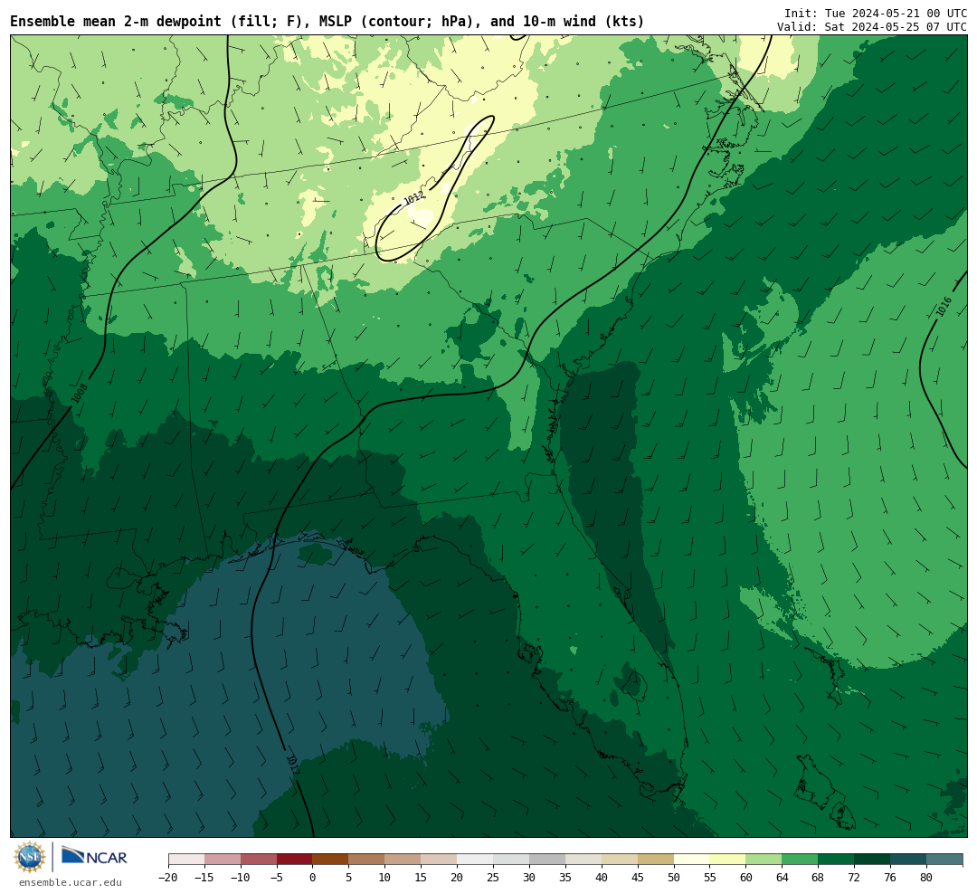Click the -5 colorbar tick label
Image resolution: width=977 pixels, height=894 pixels.
coord(277,878)
